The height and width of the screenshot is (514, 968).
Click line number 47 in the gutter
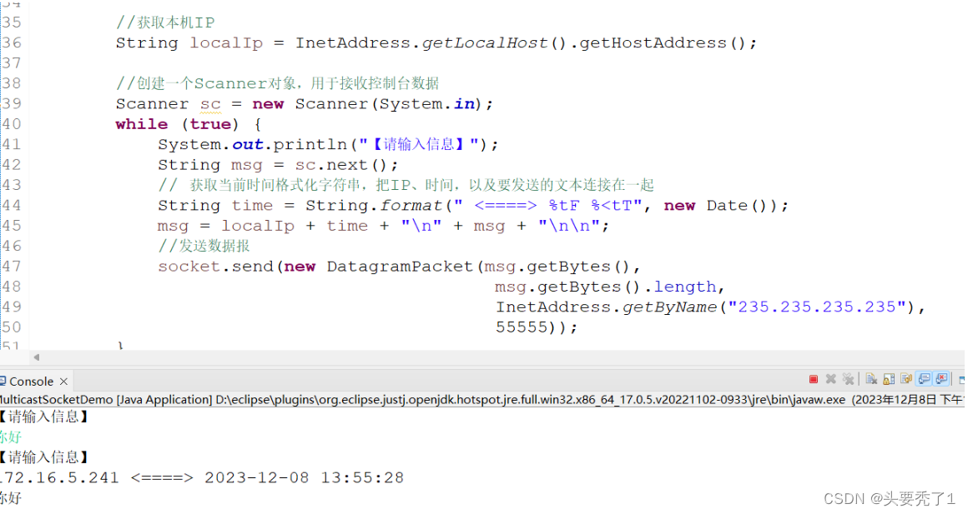tap(12, 267)
